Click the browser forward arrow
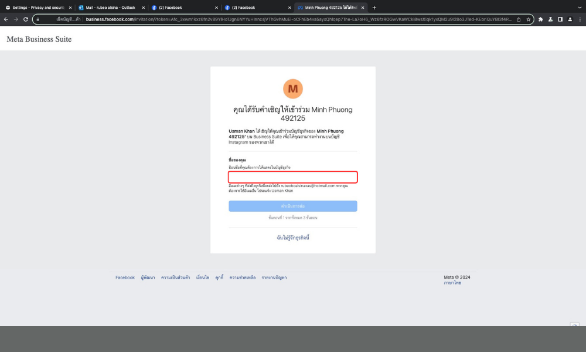The width and height of the screenshot is (586, 352). 16,19
